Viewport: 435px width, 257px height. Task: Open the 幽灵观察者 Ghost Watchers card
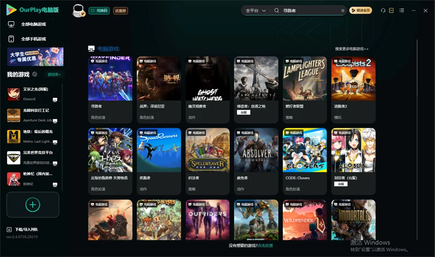207,90
